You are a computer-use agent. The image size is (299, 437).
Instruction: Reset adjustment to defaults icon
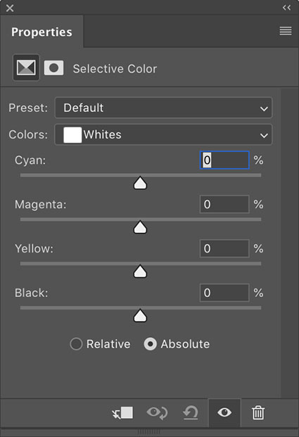pyautogui.click(x=191, y=413)
